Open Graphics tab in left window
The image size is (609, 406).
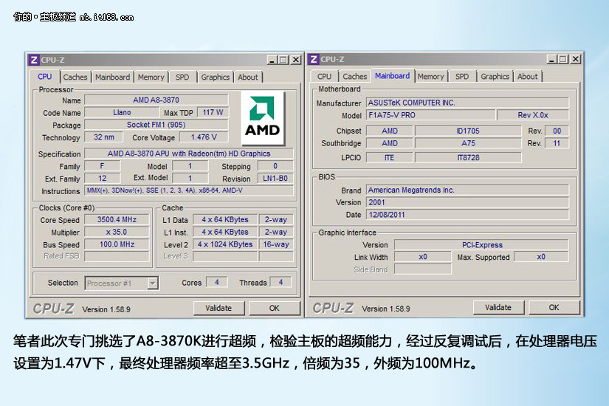[x=215, y=77]
